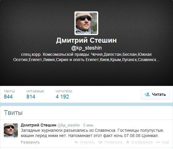
Task: Click the reply arrow icon under tweet
Action: (x=76, y=142)
